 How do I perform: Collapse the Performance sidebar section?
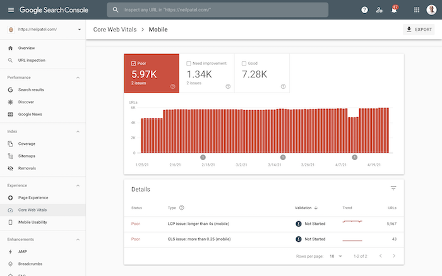pyautogui.click(x=78, y=78)
